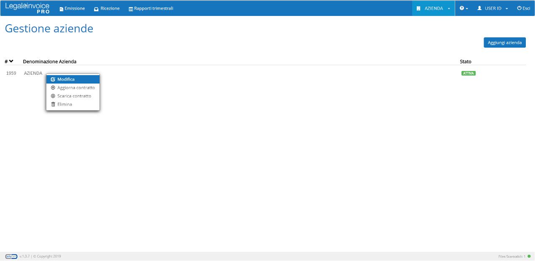Click the USER ID person icon
This screenshot has height=261, width=535.
tap(479, 8)
